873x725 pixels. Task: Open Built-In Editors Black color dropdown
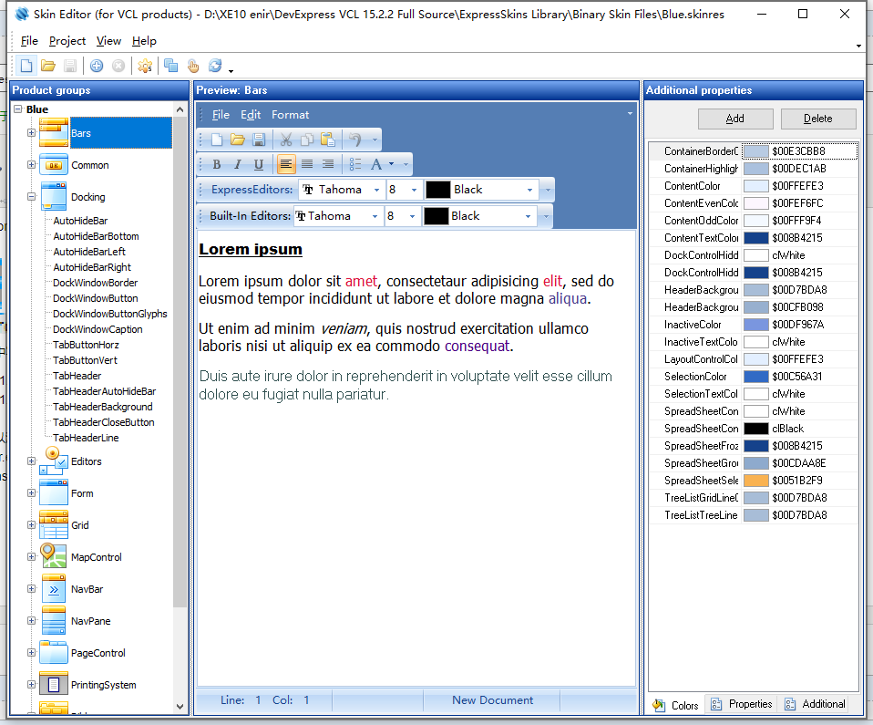point(528,216)
